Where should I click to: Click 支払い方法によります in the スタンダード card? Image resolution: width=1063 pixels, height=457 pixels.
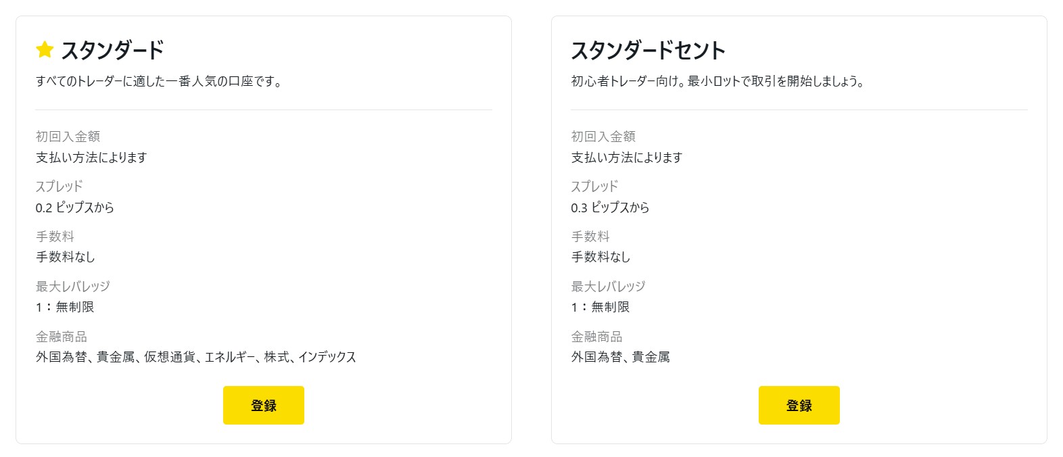91,158
